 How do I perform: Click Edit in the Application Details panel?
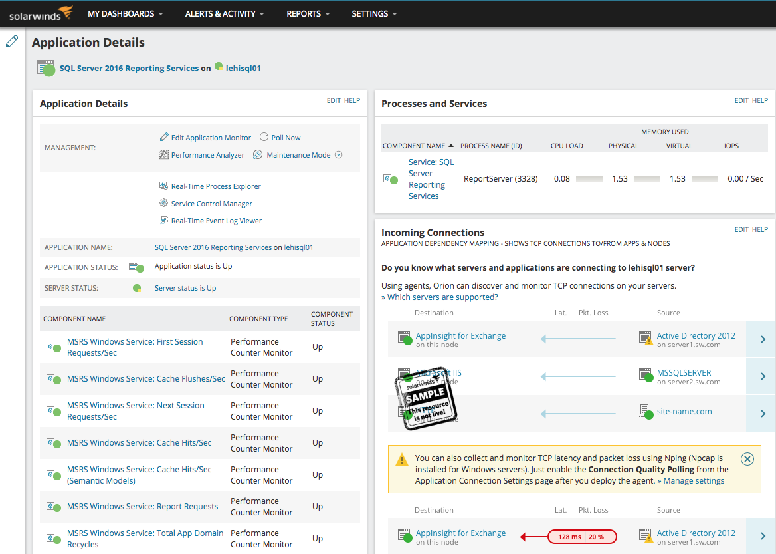pos(334,100)
